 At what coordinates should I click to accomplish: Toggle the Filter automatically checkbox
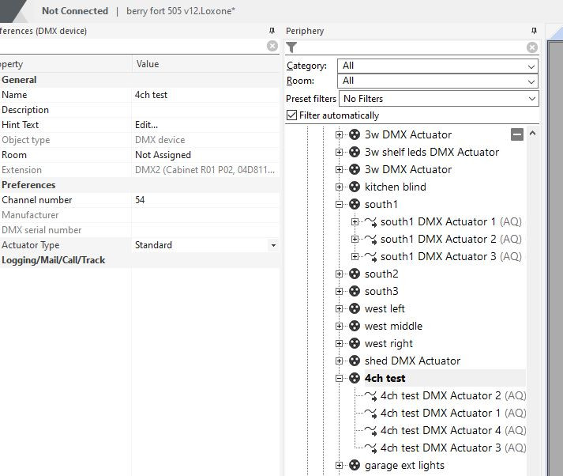pos(292,115)
